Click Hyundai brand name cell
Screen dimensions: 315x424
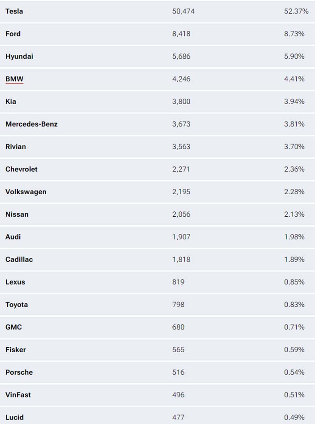[19, 57]
